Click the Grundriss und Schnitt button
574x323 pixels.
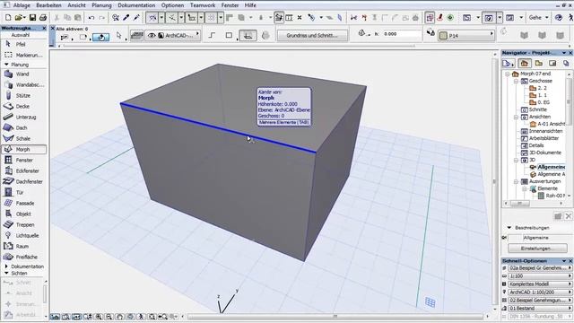point(312,36)
